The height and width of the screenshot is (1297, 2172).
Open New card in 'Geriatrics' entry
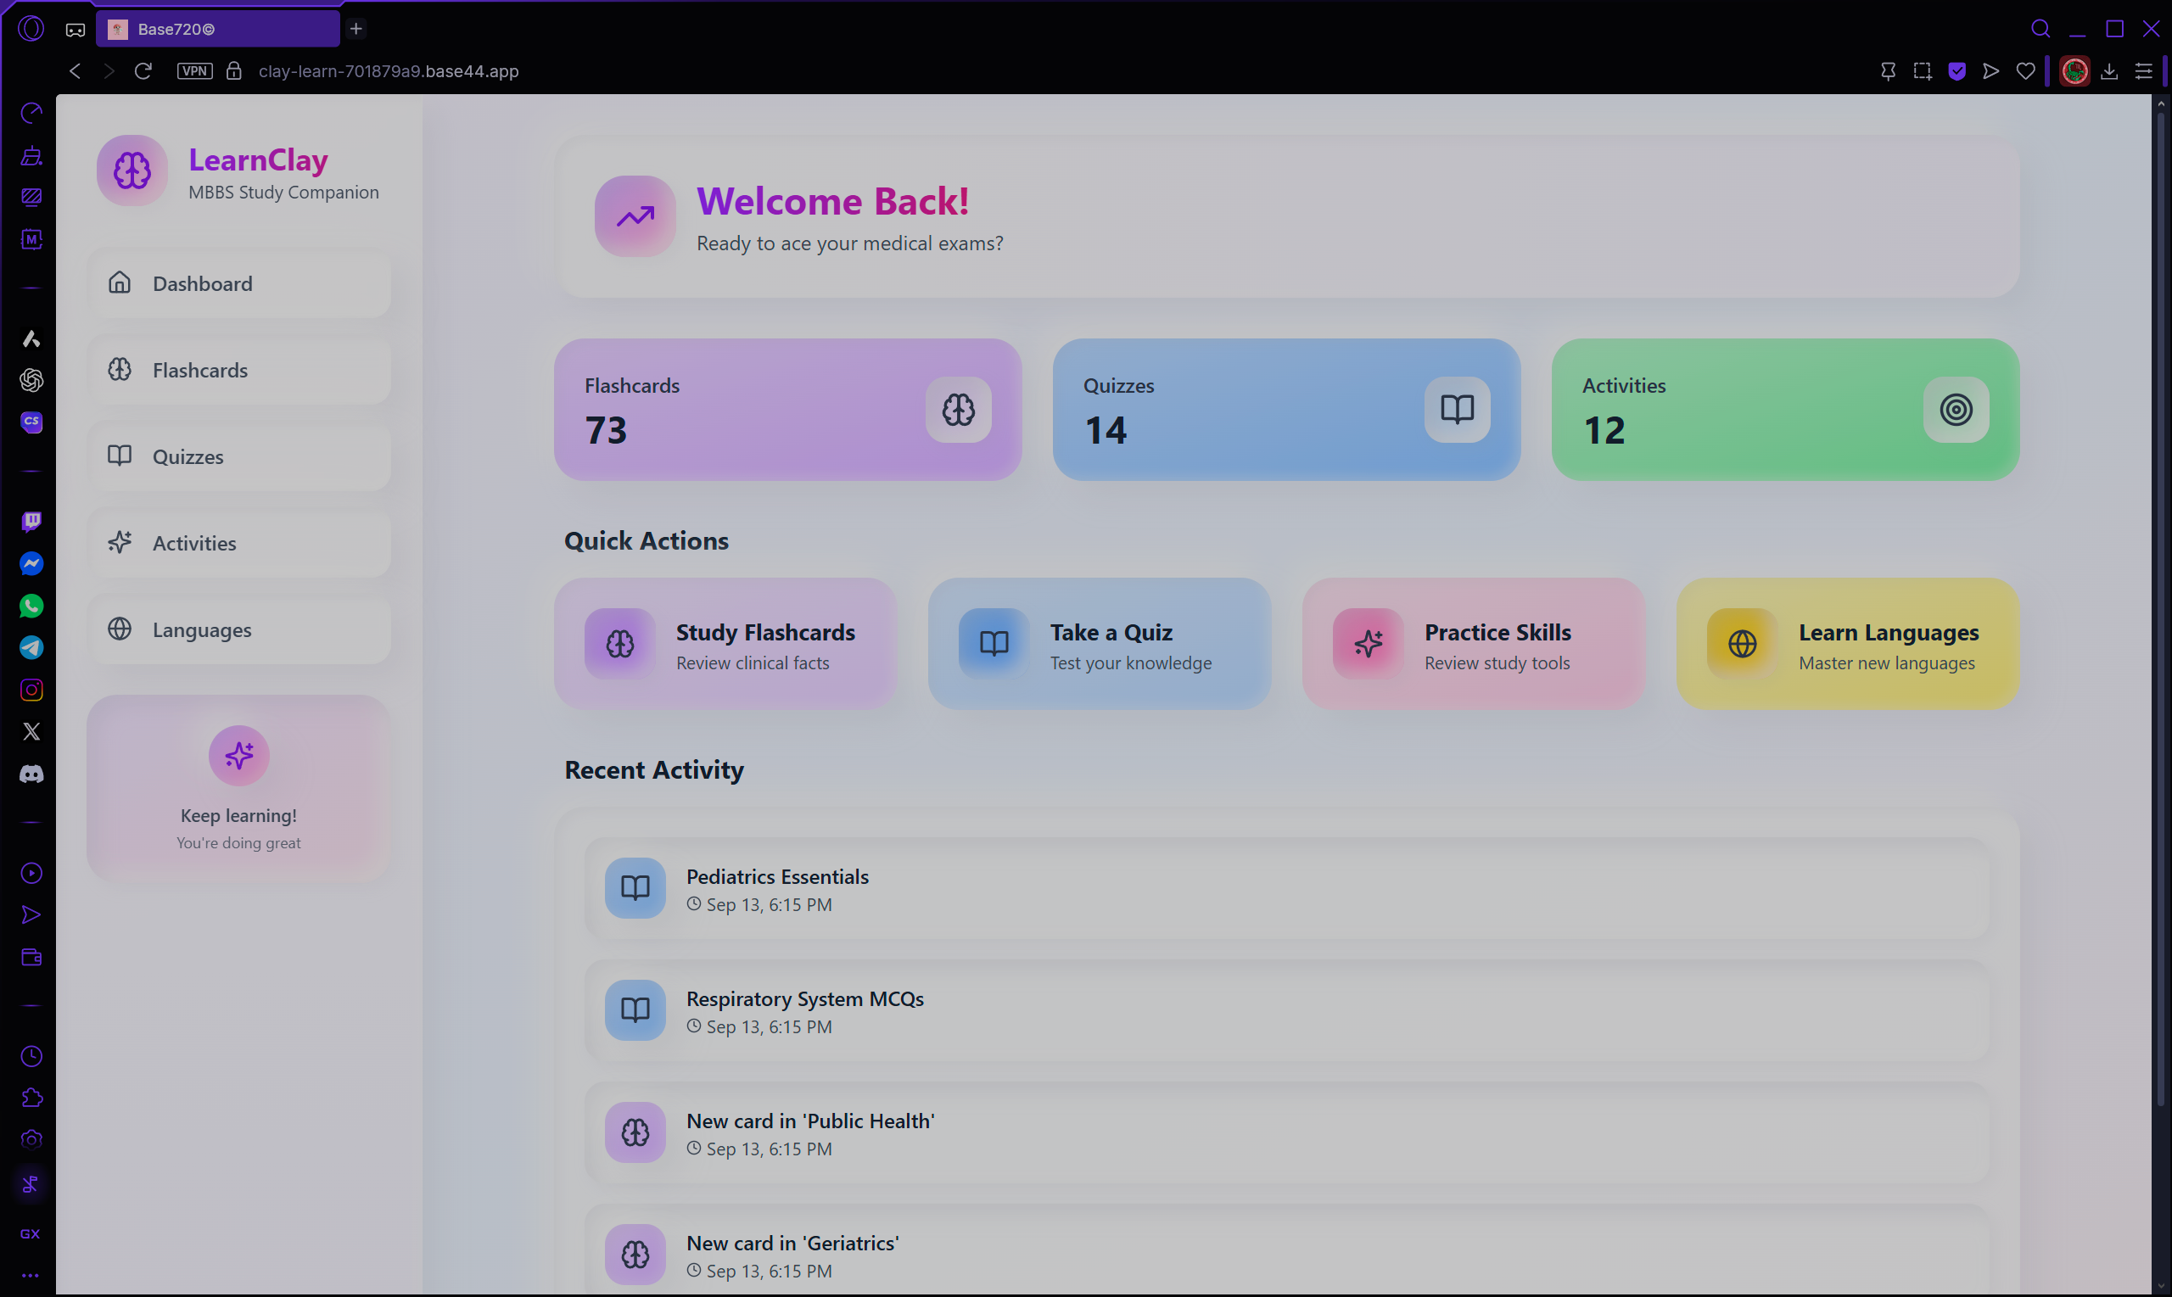click(x=1286, y=1249)
